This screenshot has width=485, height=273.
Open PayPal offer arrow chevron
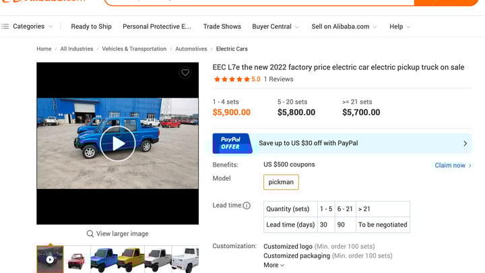465,143
